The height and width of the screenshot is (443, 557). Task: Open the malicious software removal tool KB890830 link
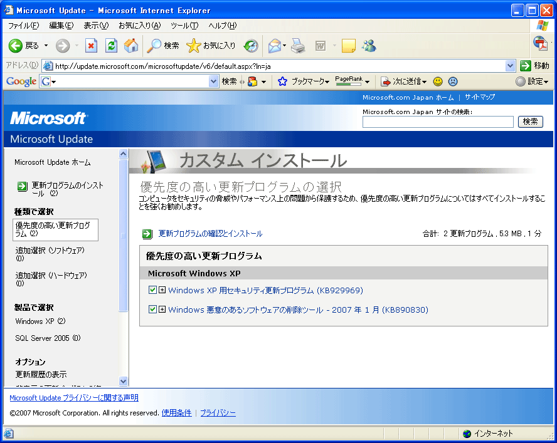[299, 310]
